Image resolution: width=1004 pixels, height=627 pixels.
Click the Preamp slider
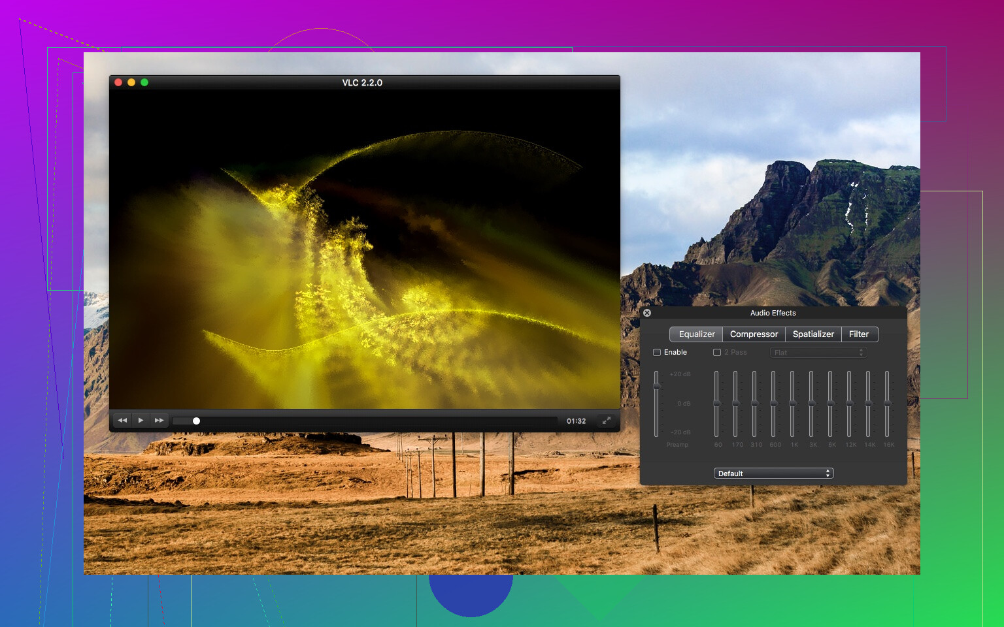click(657, 387)
